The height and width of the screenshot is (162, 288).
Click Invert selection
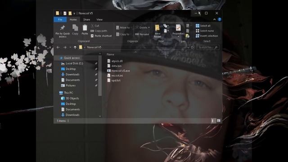point(207,36)
